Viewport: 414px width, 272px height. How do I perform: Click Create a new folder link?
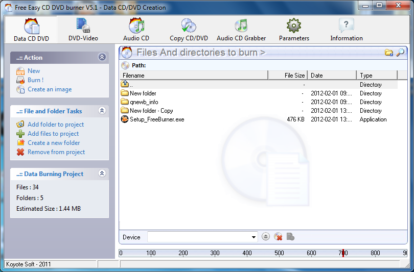coord(54,143)
